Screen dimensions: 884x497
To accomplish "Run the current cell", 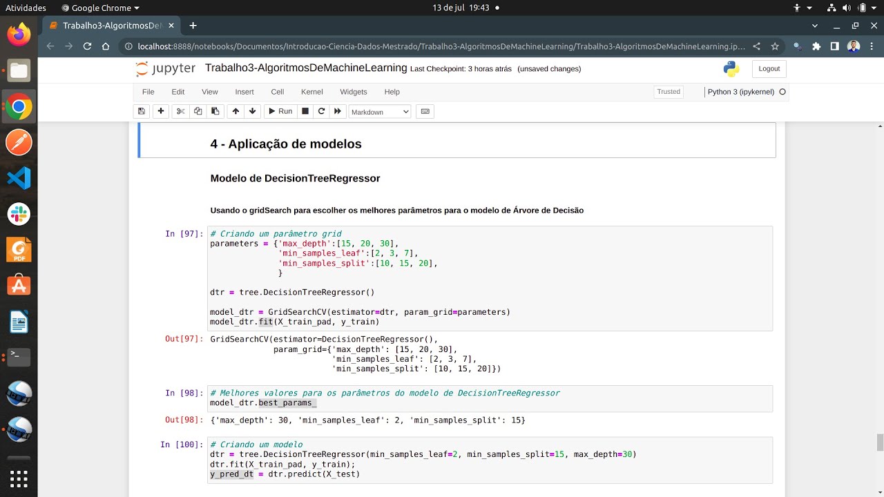I will [280, 111].
